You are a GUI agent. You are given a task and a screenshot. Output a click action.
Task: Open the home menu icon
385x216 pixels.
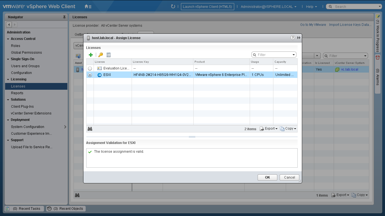click(x=88, y=6)
